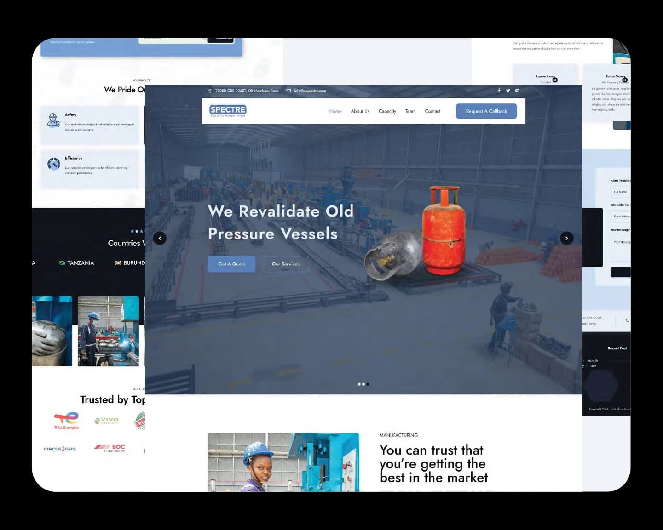Click the SPECTRE logo in navbar
Viewport: 663px width, 530px height.
click(x=228, y=110)
